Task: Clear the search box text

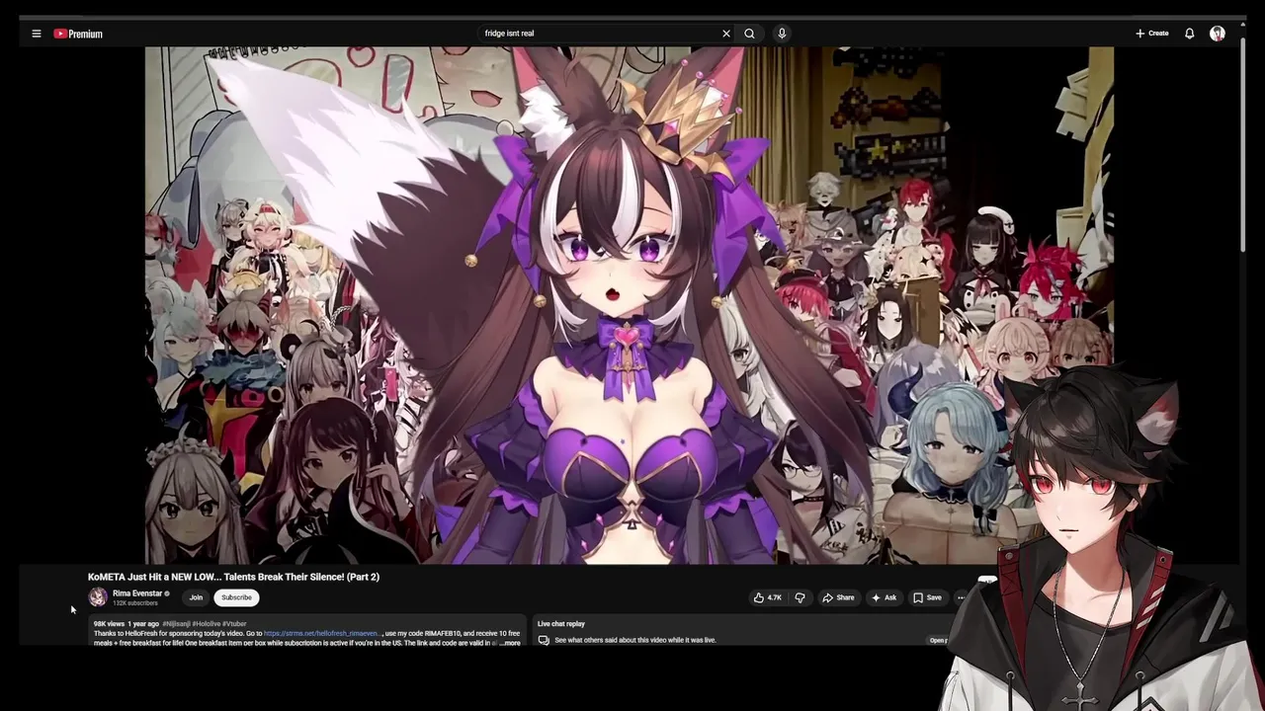Action: (726, 34)
